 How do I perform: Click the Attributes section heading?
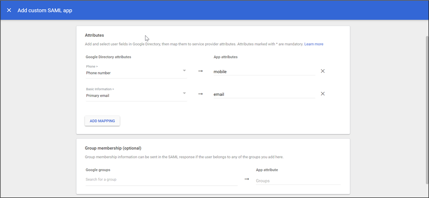point(94,35)
